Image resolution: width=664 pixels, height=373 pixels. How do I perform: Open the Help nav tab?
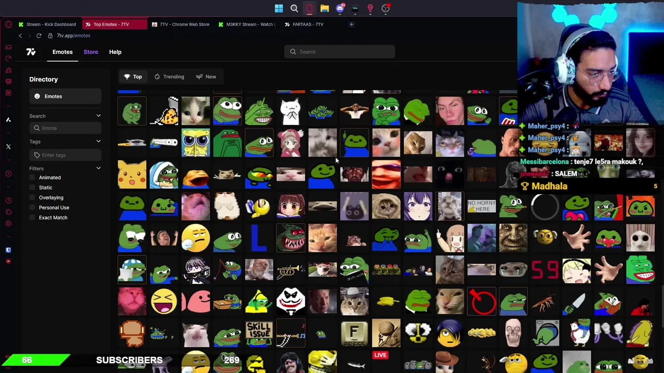tap(115, 52)
